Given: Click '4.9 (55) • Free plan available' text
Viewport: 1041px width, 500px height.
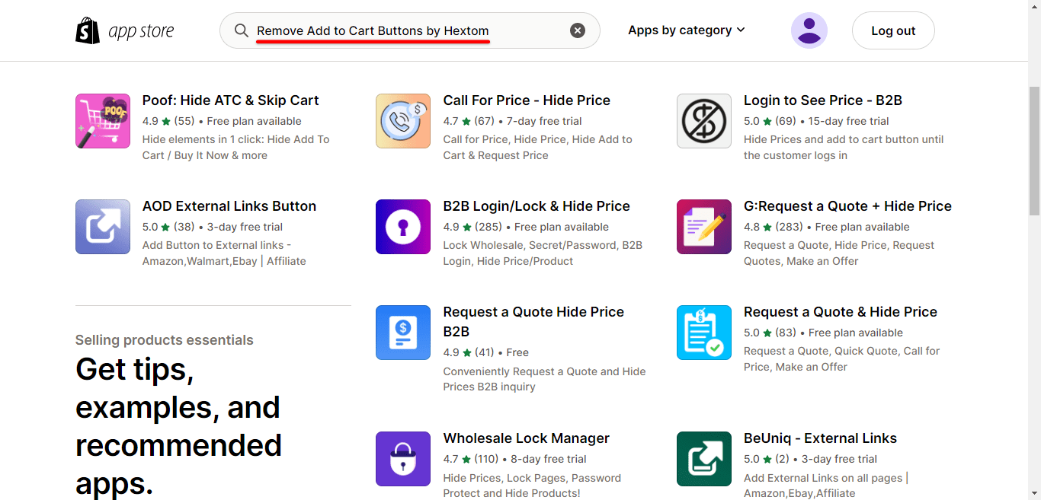Looking at the screenshot, I should point(222,121).
